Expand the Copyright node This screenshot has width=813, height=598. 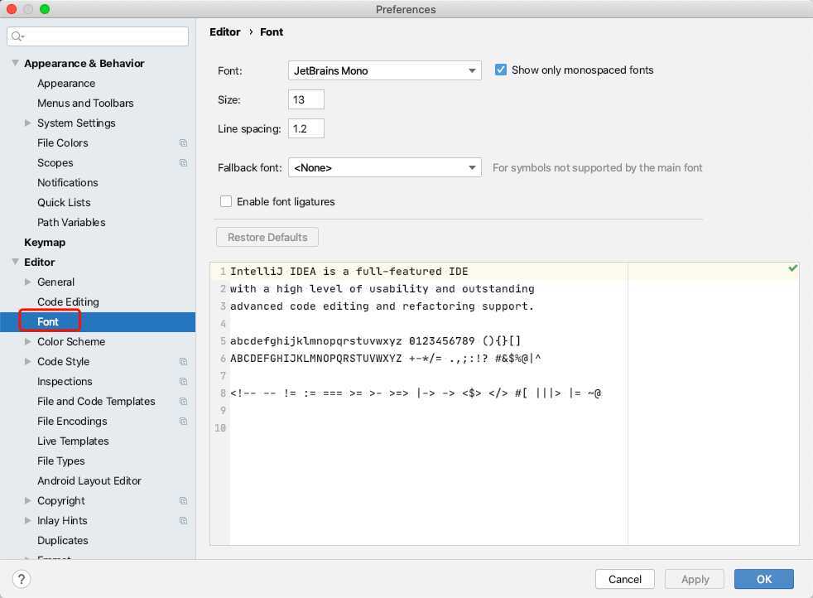(28, 500)
